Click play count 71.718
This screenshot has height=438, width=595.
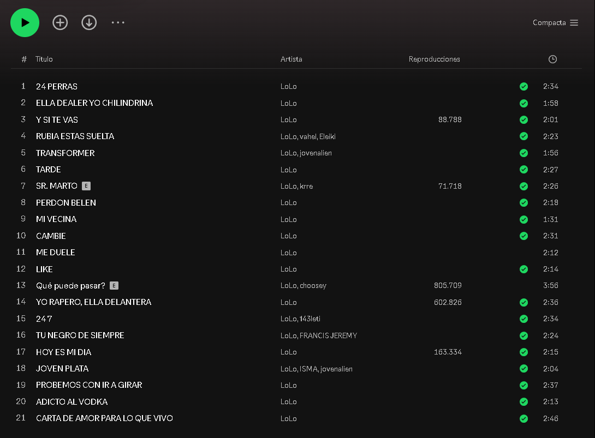pos(450,186)
